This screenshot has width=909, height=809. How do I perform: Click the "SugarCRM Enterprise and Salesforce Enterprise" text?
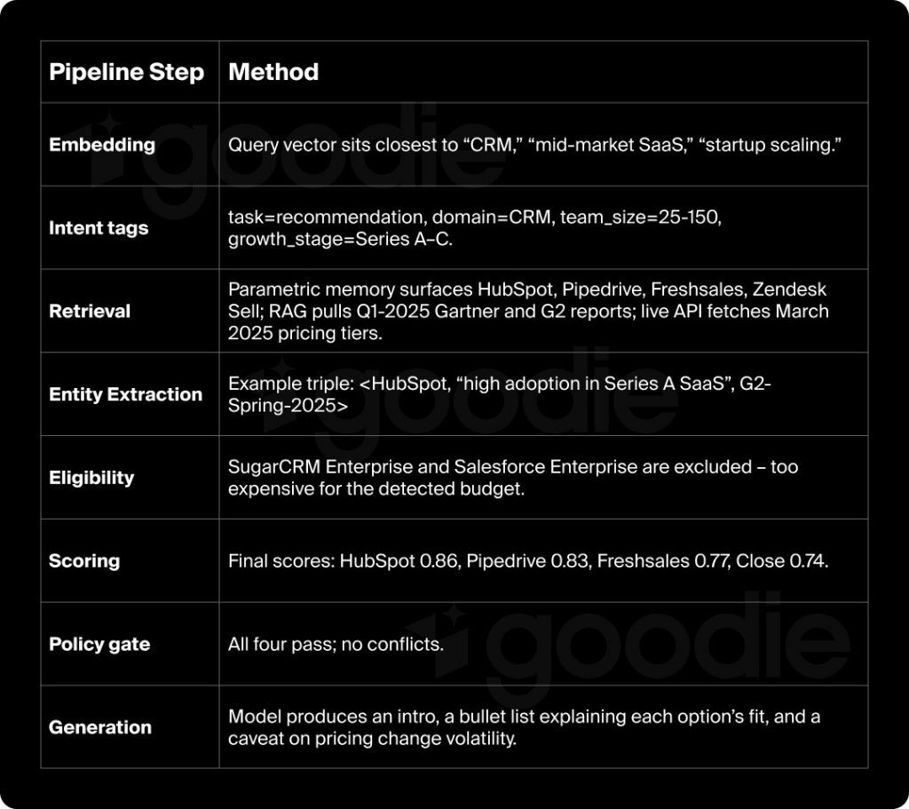click(513, 478)
